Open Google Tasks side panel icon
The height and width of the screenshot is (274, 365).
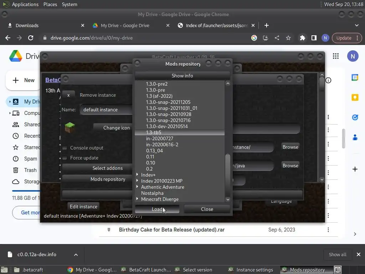point(355,117)
